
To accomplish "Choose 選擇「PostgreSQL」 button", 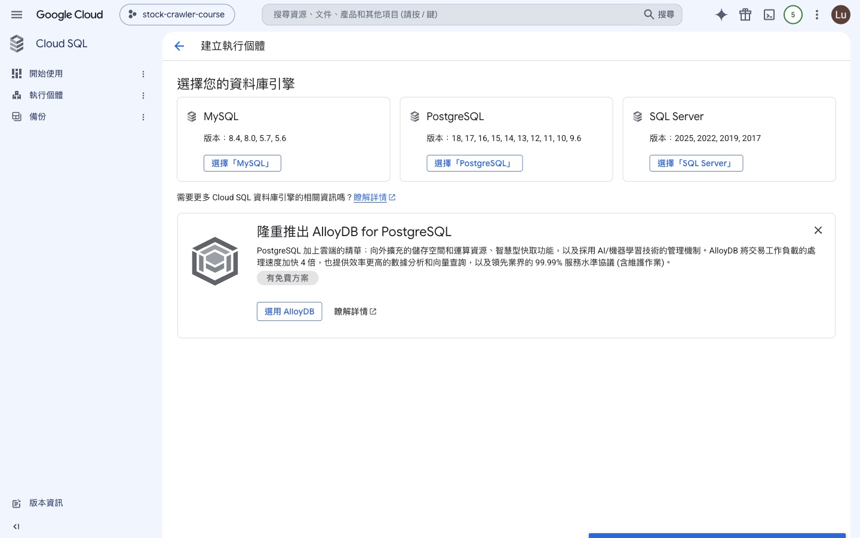I will [x=475, y=163].
